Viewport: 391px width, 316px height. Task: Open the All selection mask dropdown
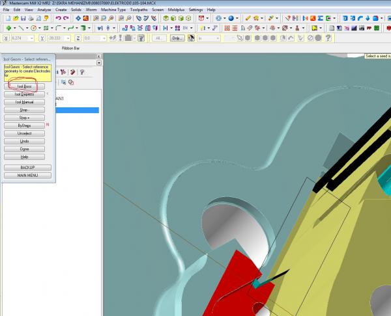pos(160,38)
